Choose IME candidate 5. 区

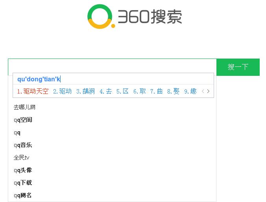122,91
